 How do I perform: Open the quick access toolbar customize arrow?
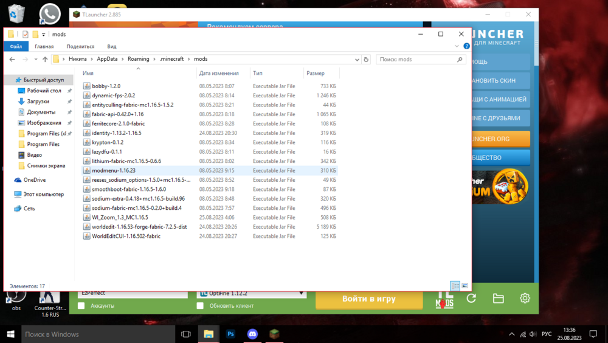(43, 35)
